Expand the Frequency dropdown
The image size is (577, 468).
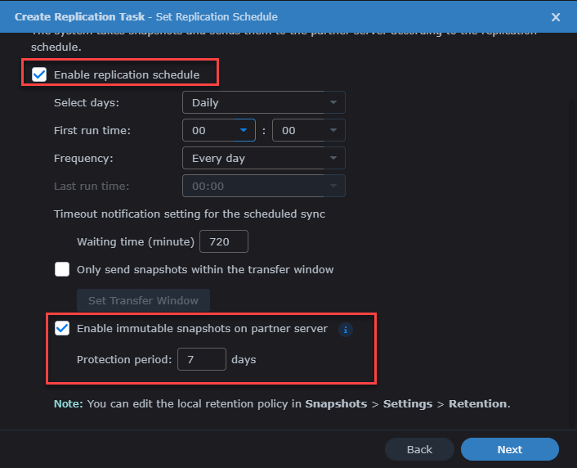coord(263,158)
